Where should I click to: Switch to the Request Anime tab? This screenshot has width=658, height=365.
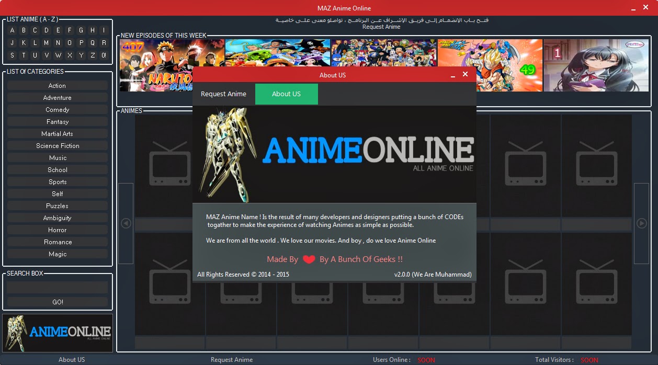[223, 94]
